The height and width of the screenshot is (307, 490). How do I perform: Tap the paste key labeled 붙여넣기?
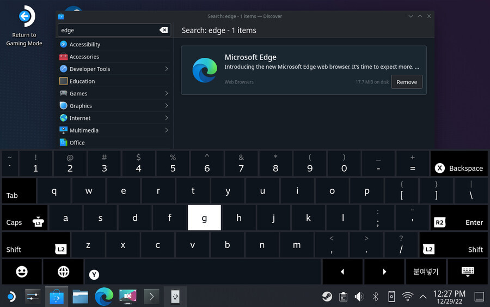coord(426,272)
